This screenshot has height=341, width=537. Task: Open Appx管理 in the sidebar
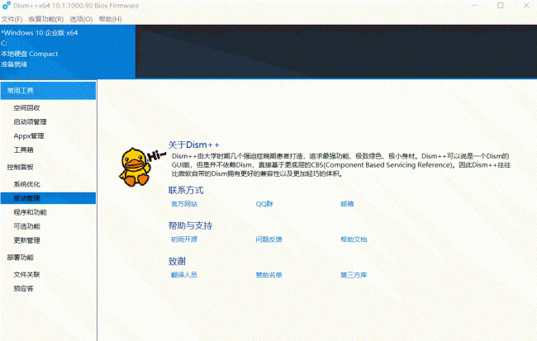tap(29, 136)
